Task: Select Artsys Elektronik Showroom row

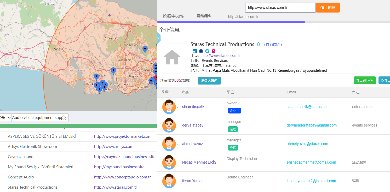Action: [x=78, y=147]
